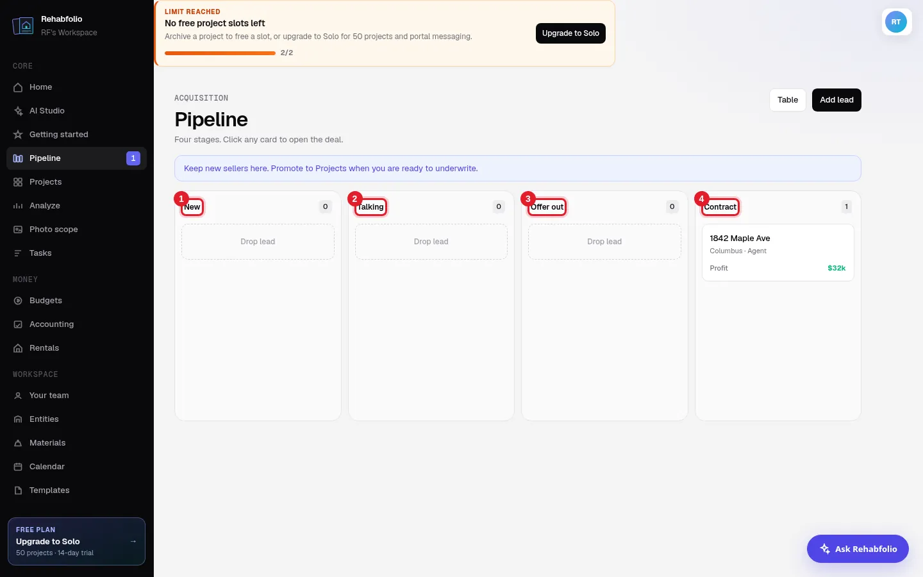
Task: Click the project slots progress bar
Action: [220, 53]
